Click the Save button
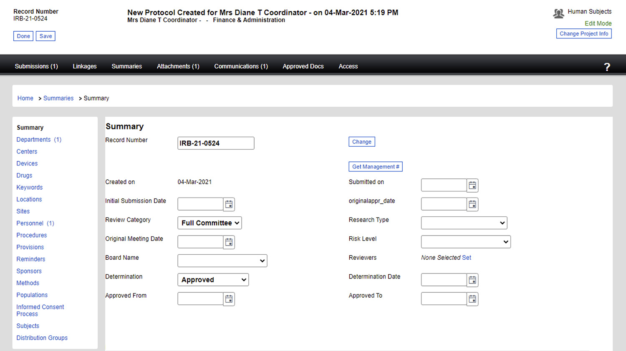The width and height of the screenshot is (626, 351). (45, 36)
